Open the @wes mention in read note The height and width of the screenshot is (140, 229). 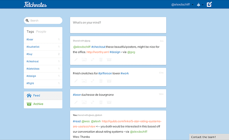[85, 121]
